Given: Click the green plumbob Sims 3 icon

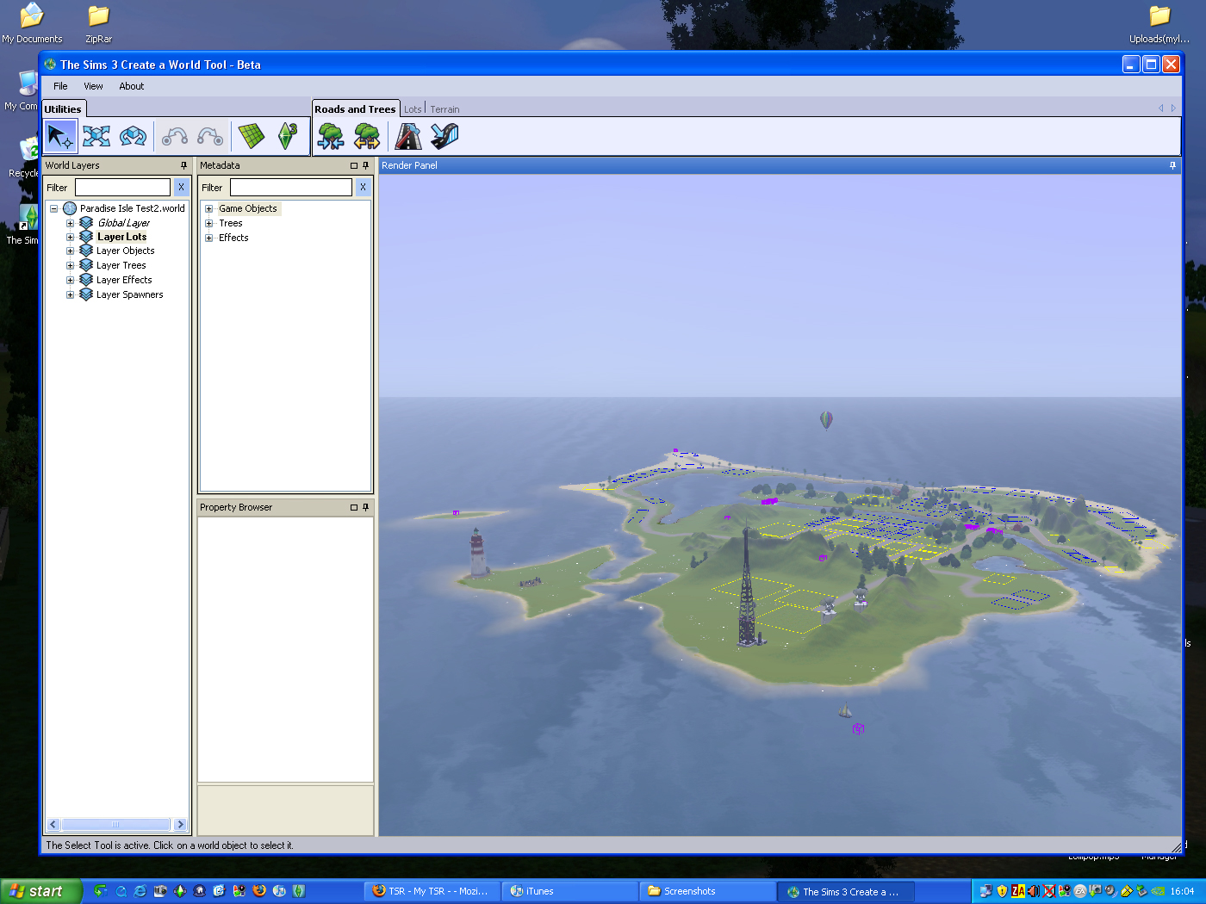Looking at the screenshot, I should click(x=287, y=136).
